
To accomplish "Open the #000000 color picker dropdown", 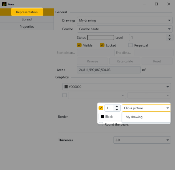I will click(x=116, y=87).
